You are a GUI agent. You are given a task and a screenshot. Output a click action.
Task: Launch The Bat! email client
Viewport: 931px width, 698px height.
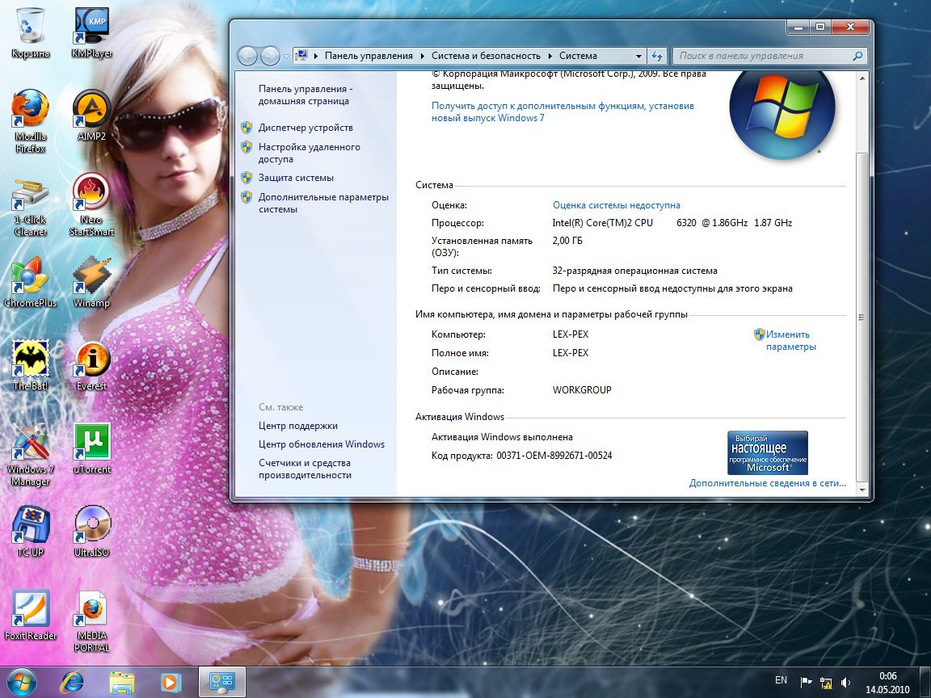30,355
